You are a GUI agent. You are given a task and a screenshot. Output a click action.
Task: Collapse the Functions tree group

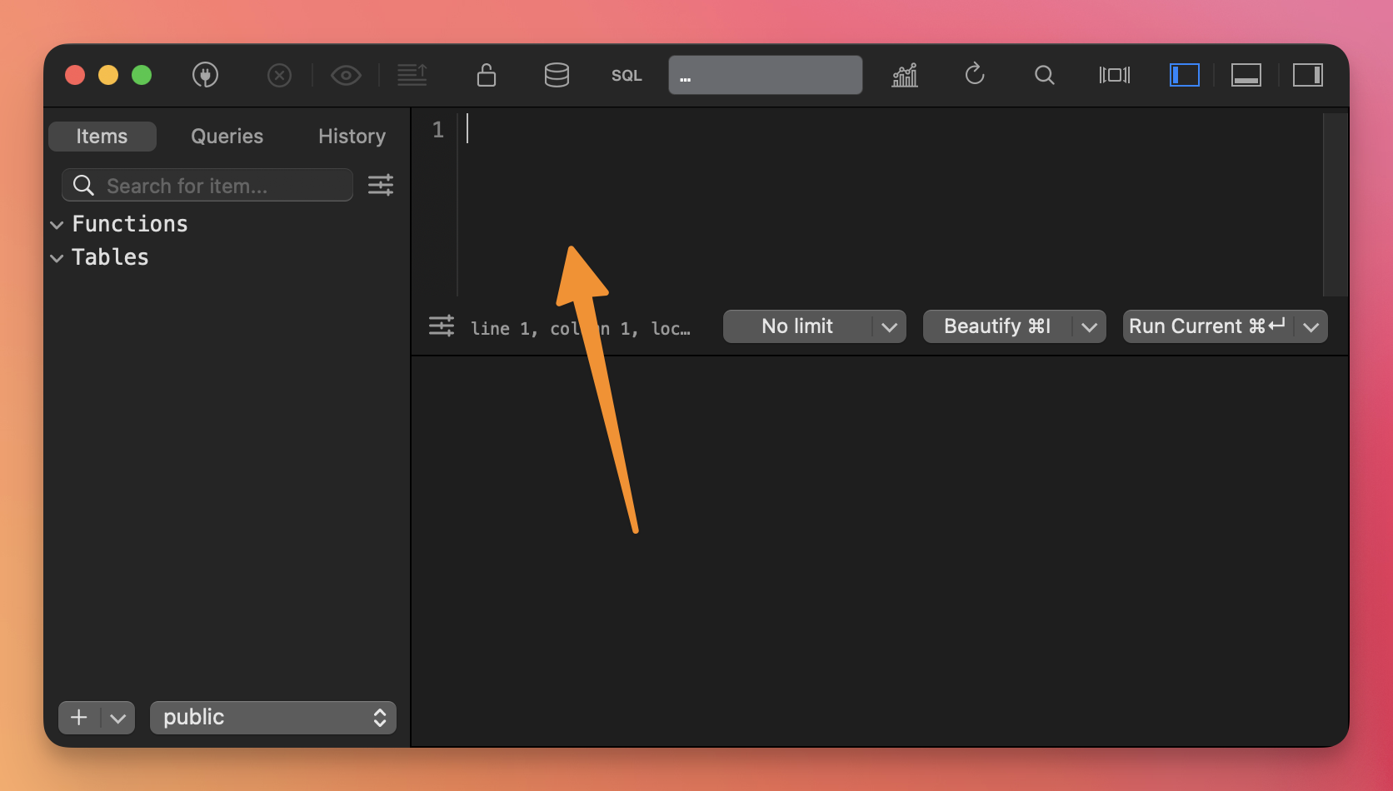tap(57, 225)
